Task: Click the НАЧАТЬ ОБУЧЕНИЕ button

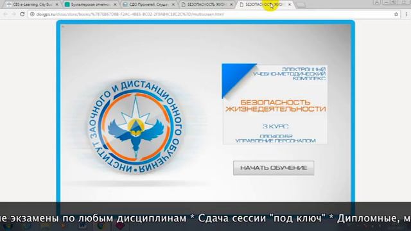Action: 274,168
